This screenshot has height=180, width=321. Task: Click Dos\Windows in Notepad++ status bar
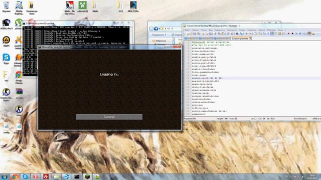coord(300,118)
